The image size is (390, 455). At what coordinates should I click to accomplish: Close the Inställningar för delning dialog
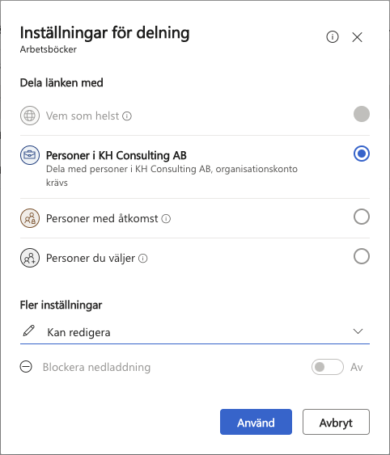(357, 37)
